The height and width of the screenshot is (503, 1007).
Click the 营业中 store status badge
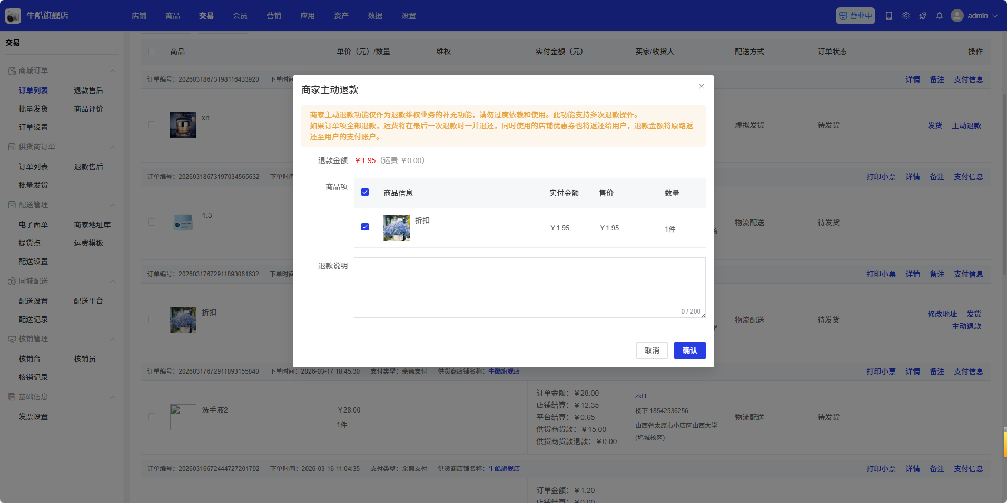[x=855, y=16]
